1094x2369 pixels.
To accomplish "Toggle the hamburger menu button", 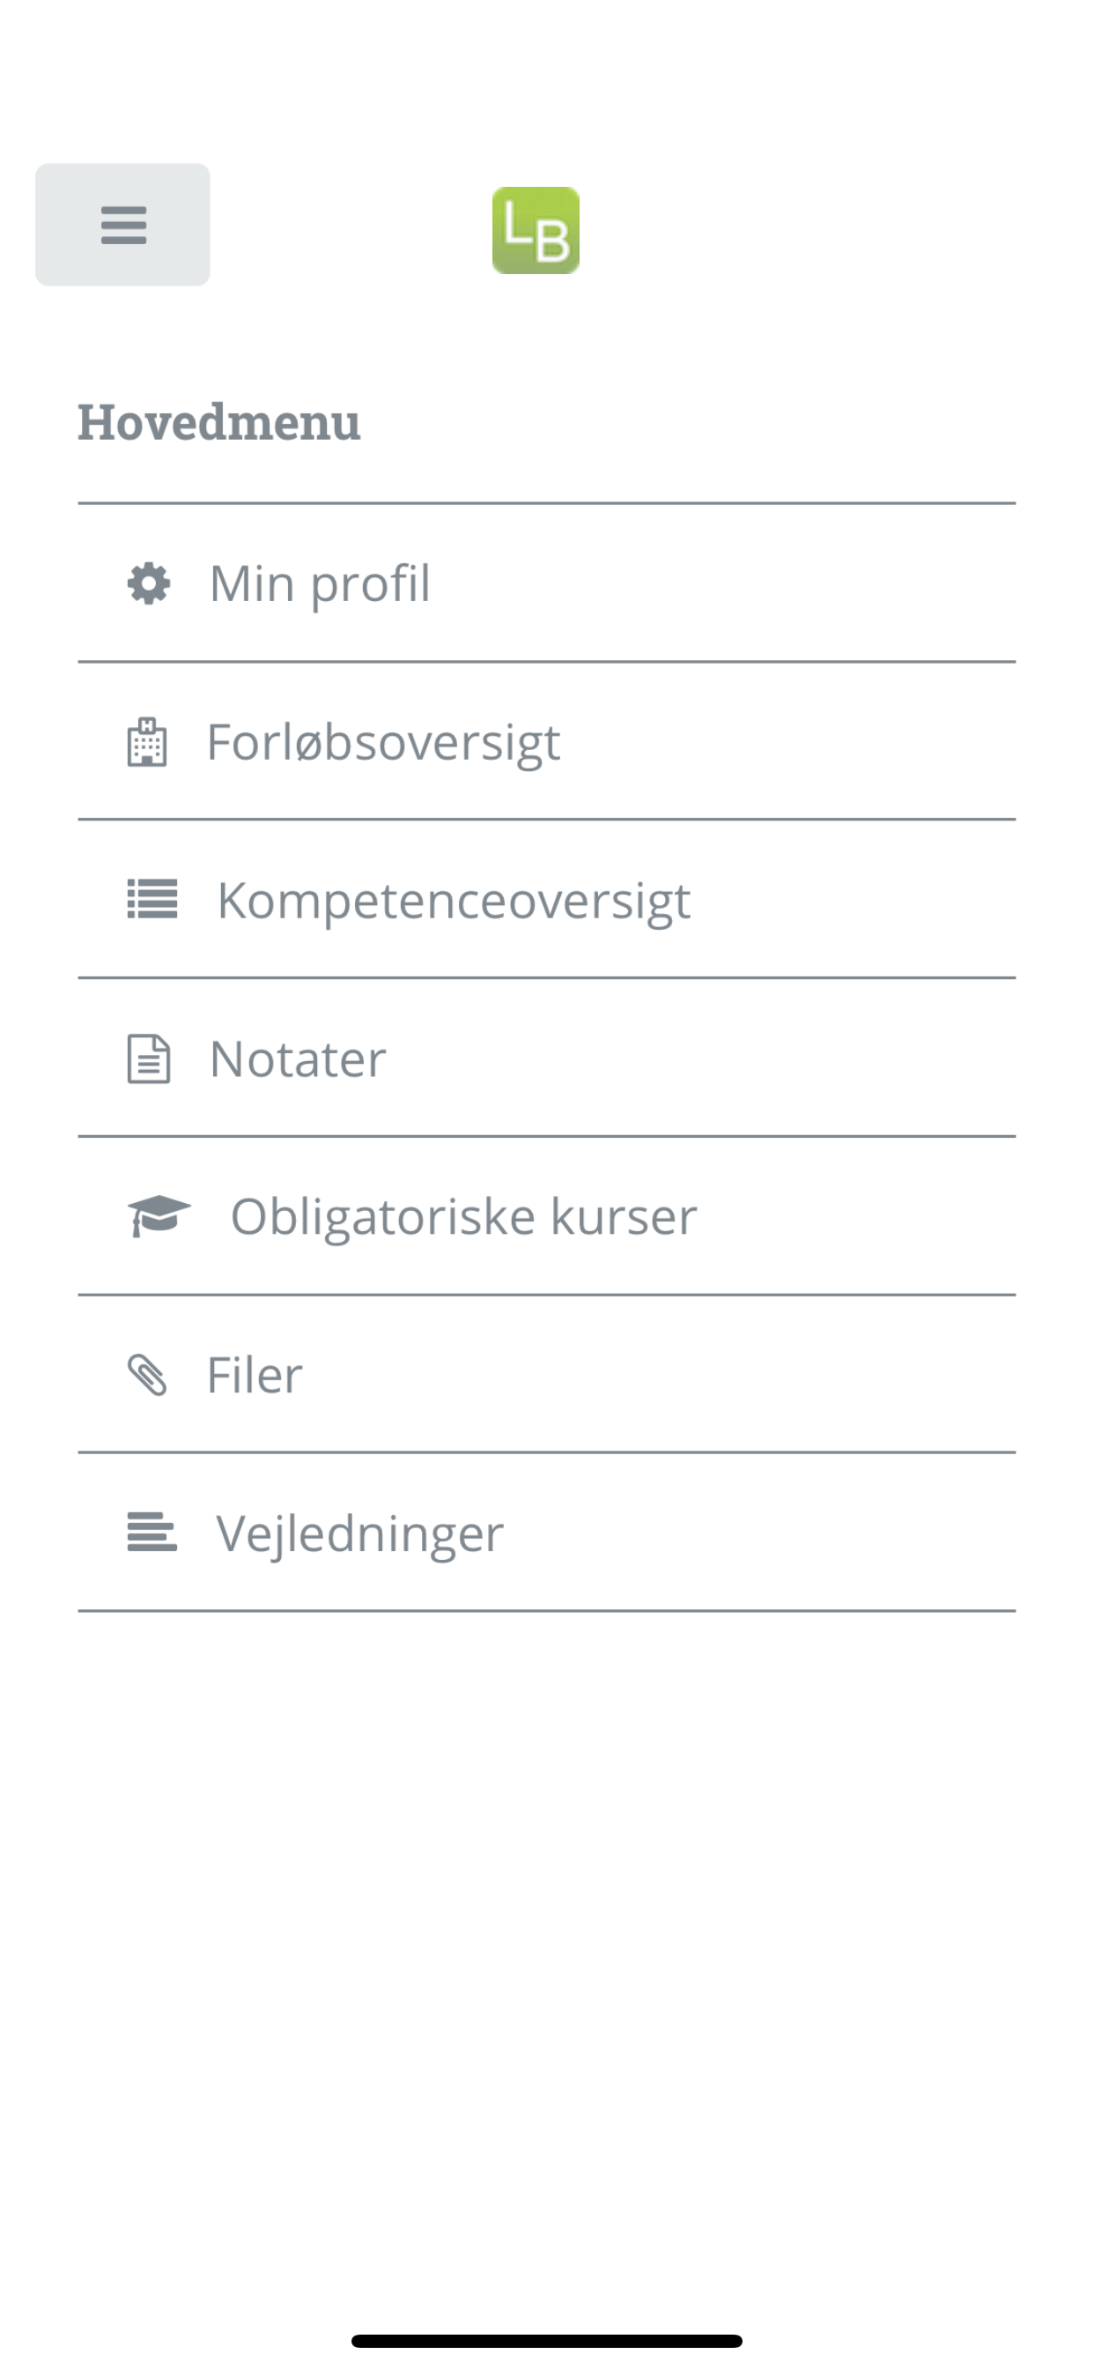I will [x=122, y=225].
